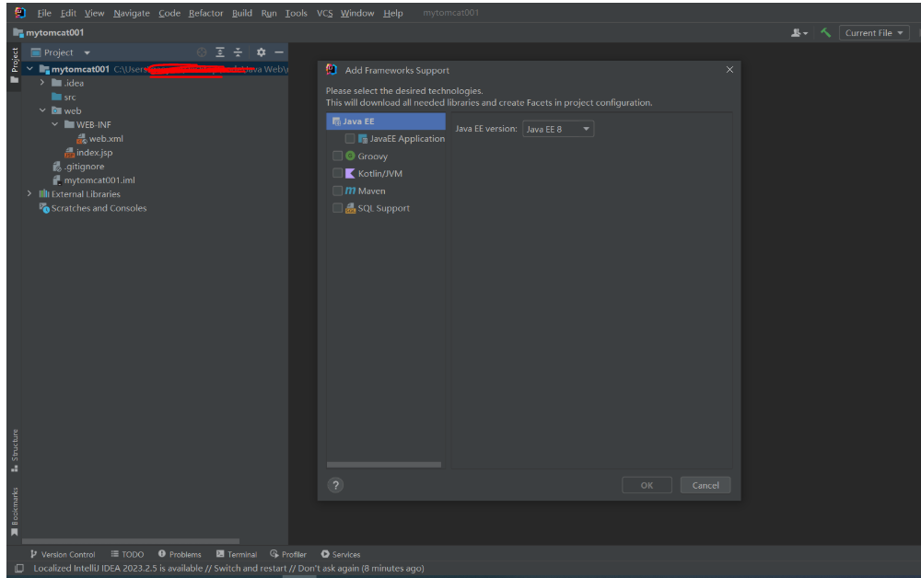
Task: Open the Window menu
Action: [x=357, y=13]
